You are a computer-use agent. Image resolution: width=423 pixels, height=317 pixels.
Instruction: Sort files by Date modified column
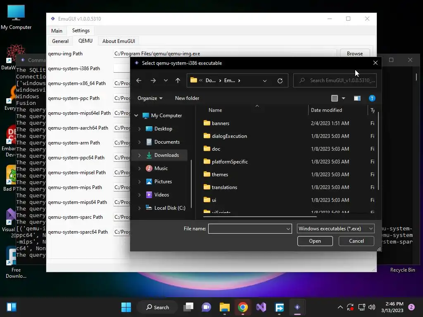point(326,110)
